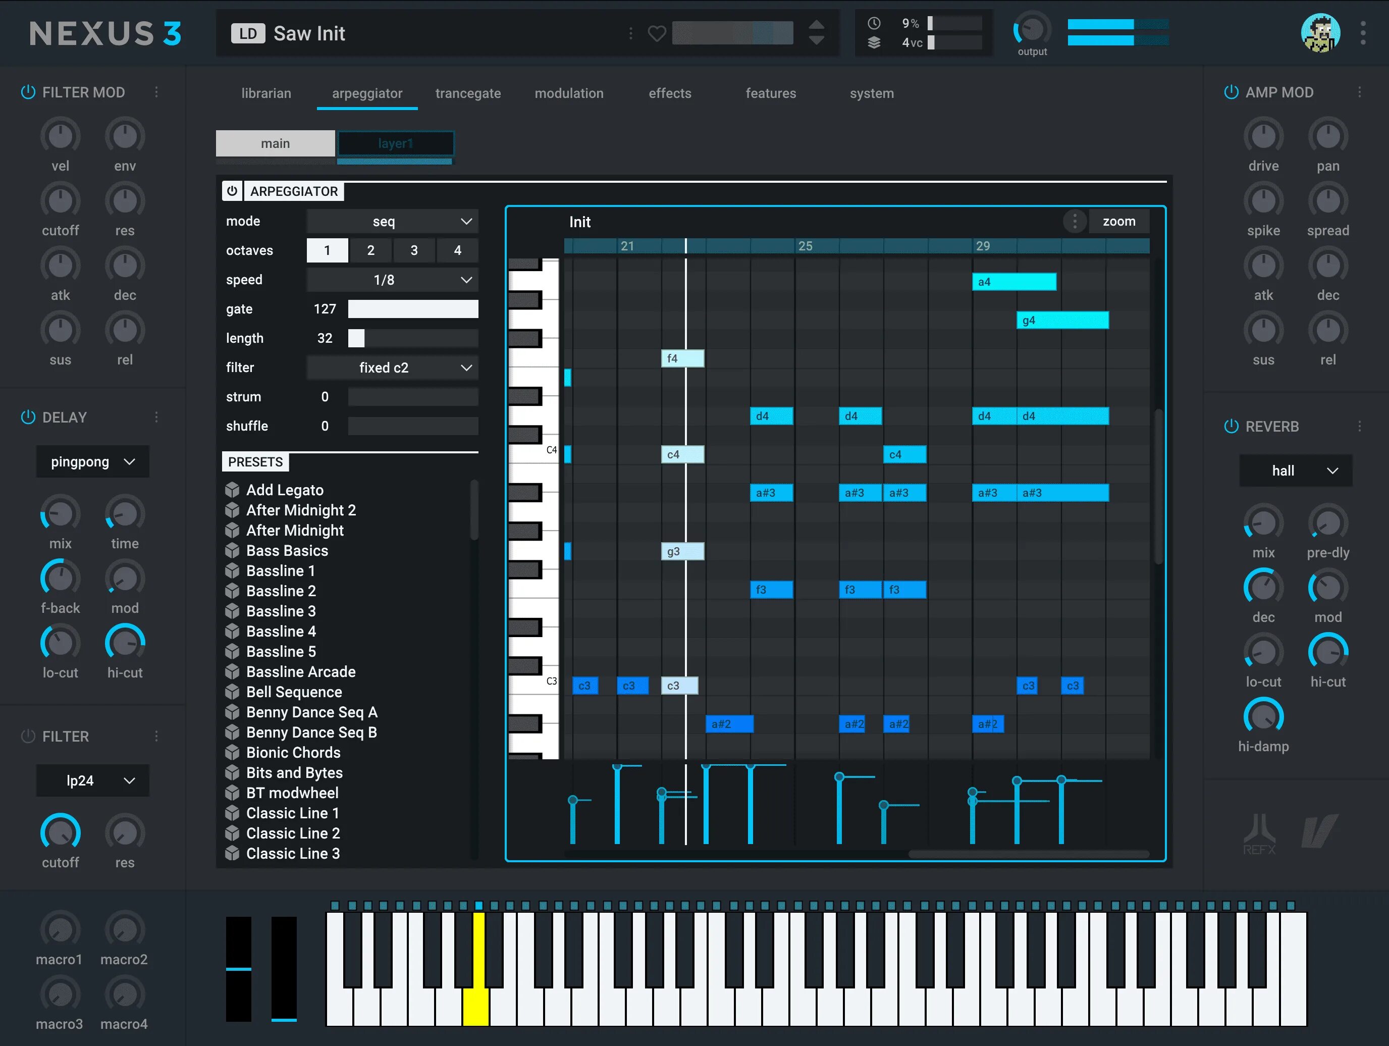Open the preset options three-dot menu
Screen dimensions: 1389x1046
(x=630, y=33)
